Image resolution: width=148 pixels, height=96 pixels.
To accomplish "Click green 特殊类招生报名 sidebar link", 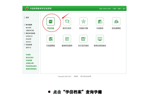I will pyautogui.click(x=31, y=66).
